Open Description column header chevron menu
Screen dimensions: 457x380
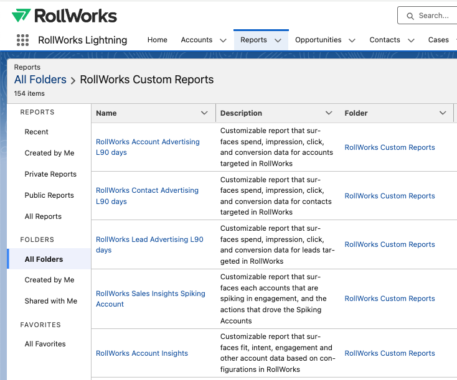[x=329, y=113]
